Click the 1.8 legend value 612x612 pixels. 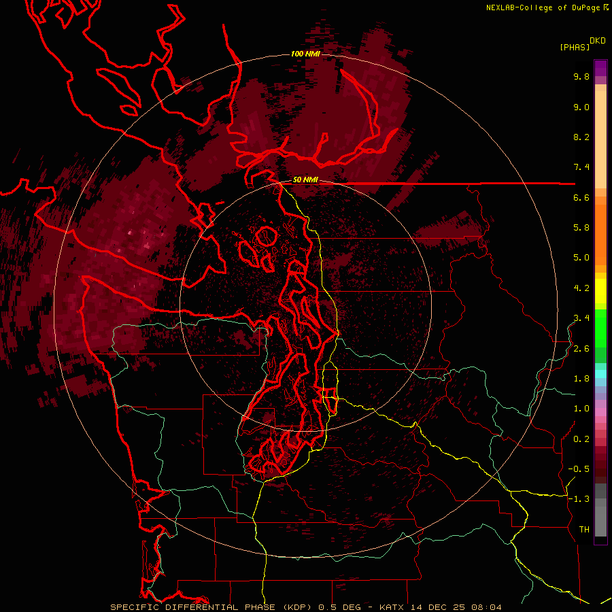pyautogui.click(x=581, y=379)
